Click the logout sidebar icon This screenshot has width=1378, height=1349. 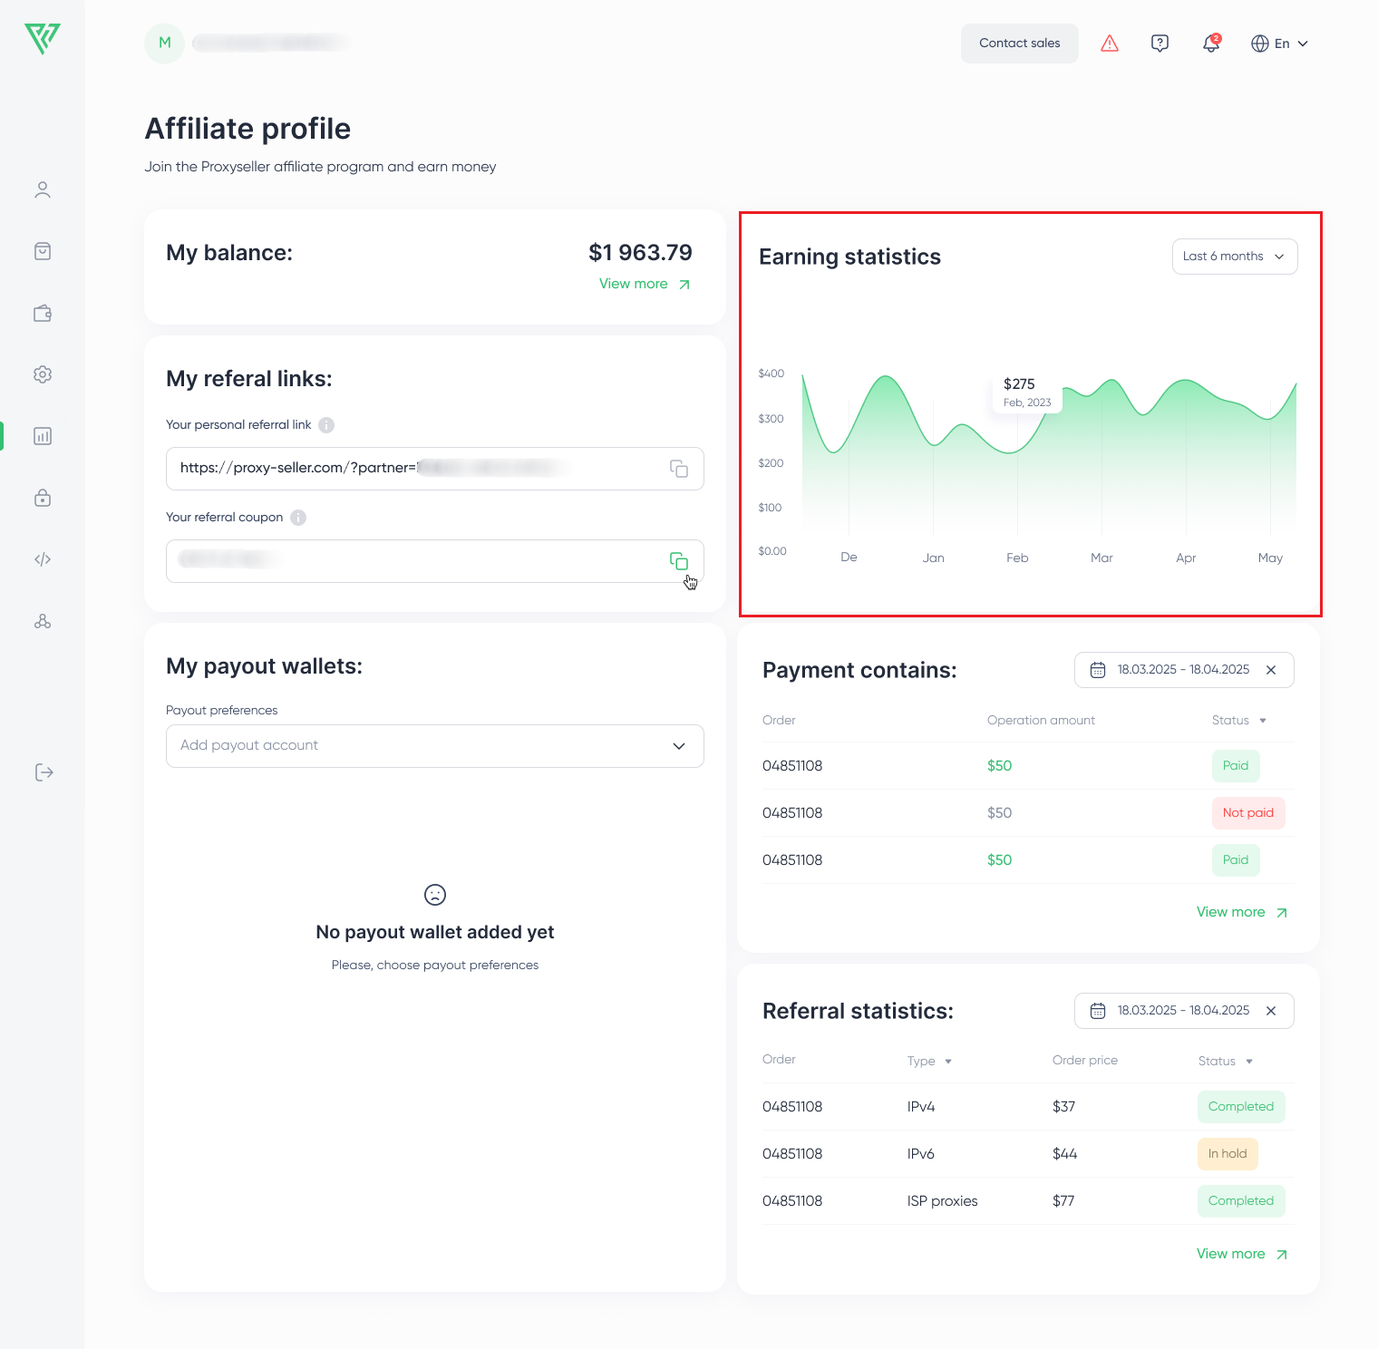coord(44,772)
